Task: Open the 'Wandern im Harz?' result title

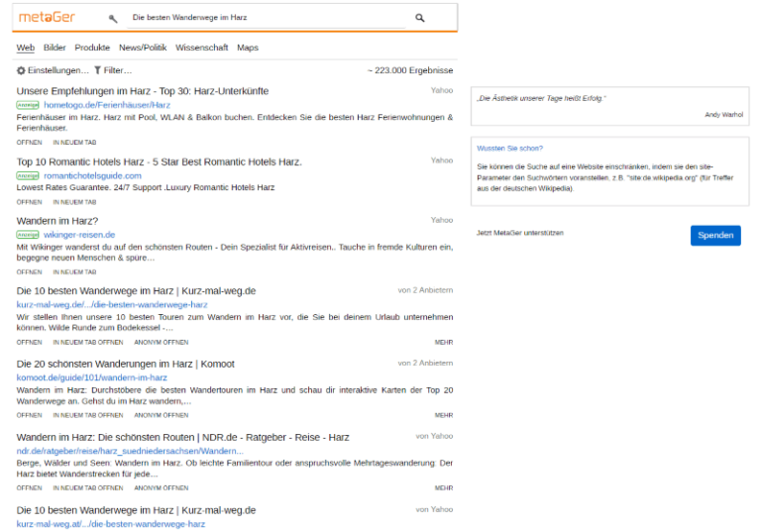Action: (x=57, y=221)
